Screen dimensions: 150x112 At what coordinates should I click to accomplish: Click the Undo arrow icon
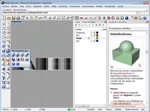(x=41, y=18)
